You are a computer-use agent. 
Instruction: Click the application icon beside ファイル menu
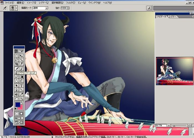coord(2,2)
